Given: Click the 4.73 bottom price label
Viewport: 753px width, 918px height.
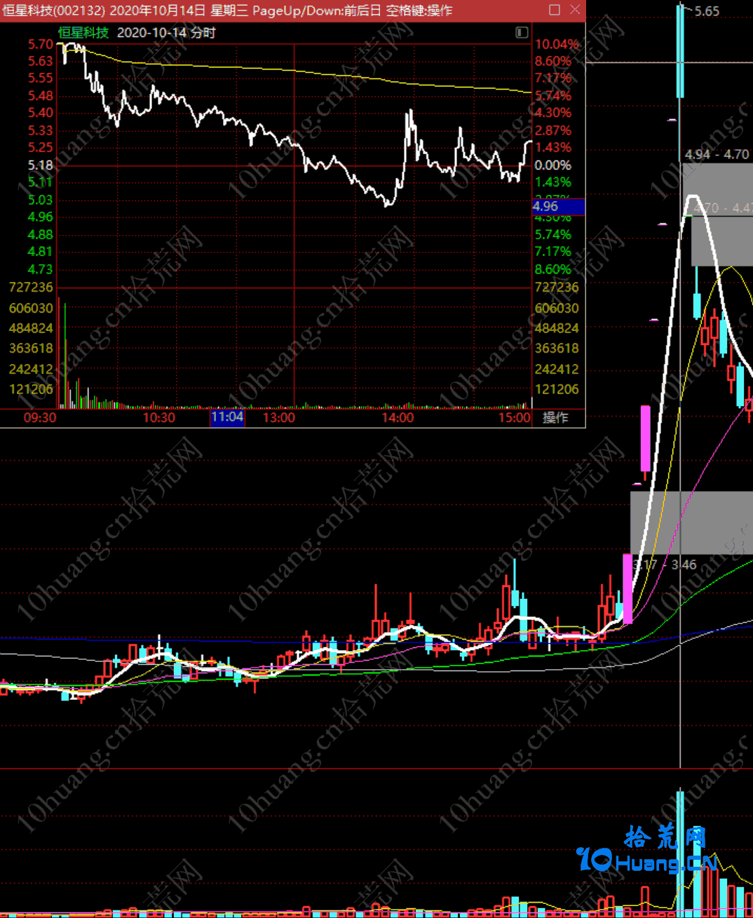Looking at the screenshot, I should pos(41,269).
